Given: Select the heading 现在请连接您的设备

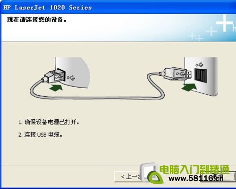Looking at the screenshot, I should pyautogui.click(x=37, y=20).
